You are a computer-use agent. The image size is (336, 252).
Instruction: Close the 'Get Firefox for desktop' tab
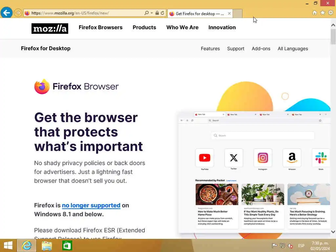[x=229, y=13]
